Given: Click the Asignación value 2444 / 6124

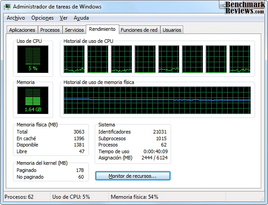Looking at the screenshot, I should [155, 158].
